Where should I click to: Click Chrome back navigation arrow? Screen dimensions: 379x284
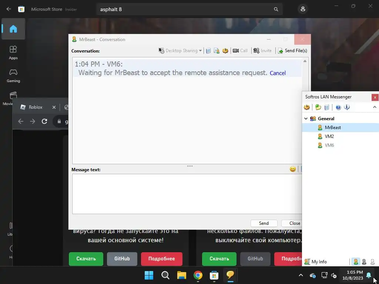coord(21,121)
